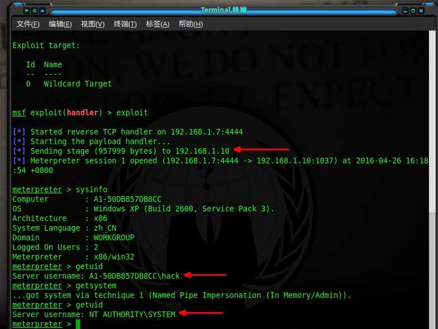Click the 'Server username: A1-50DB857DB8CC\hack' line
The width and height of the screenshot is (438, 329).
click(x=96, y=276)
